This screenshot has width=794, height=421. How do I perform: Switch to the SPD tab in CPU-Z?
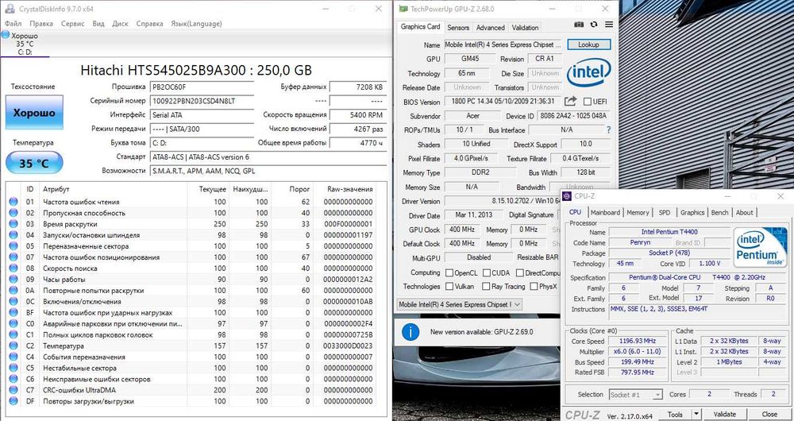pyautogui.click(x=664, y=212)
